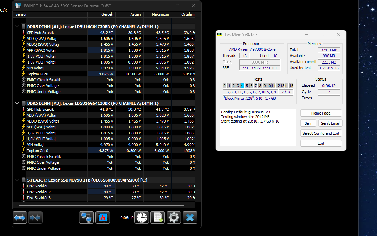
Task: Click the Serj button in TestMem5
Action: [x=308, y=123]
